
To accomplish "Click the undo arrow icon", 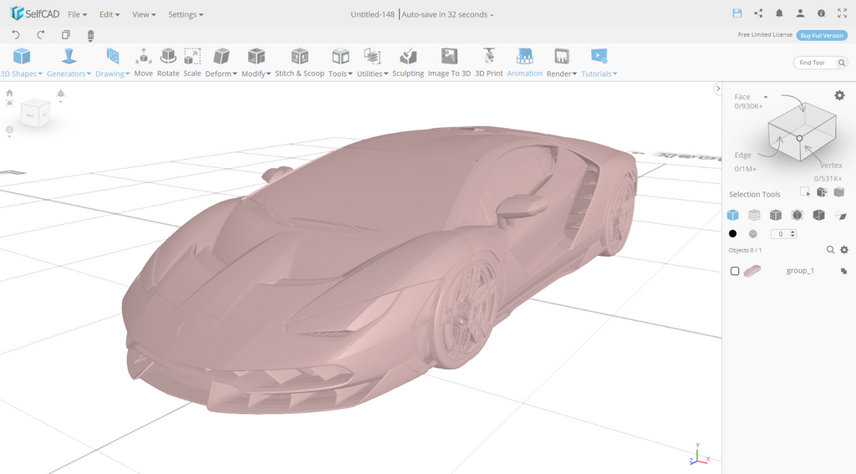I will 16,35.
